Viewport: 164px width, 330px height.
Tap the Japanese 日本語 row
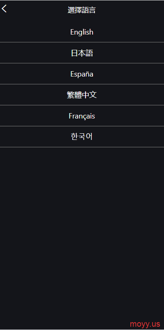[82, 53]
